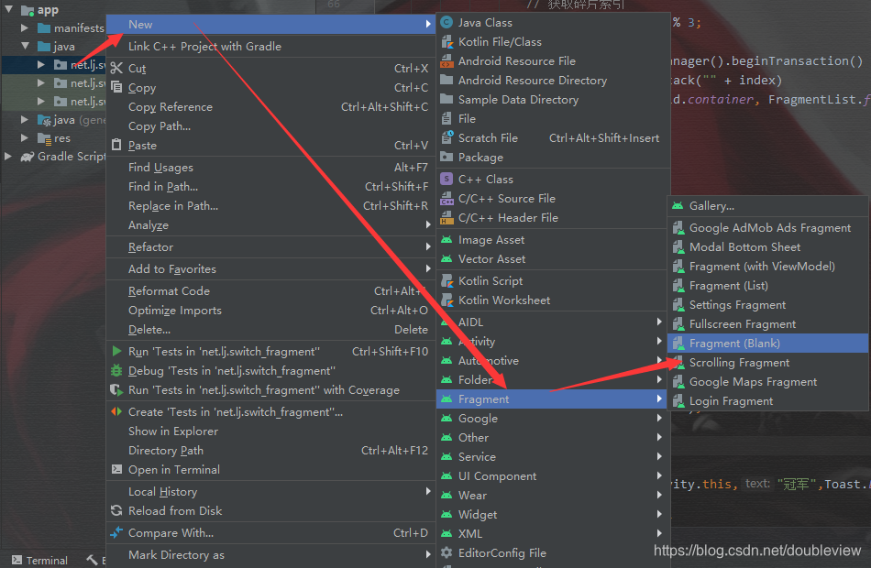Choose Login Fragment

click(x=767, y=401)
